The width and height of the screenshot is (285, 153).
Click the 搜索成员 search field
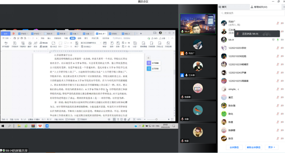[250, 13]
